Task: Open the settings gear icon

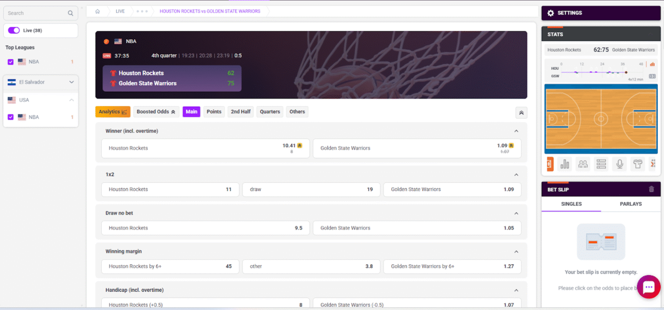Action: [551, 13]
